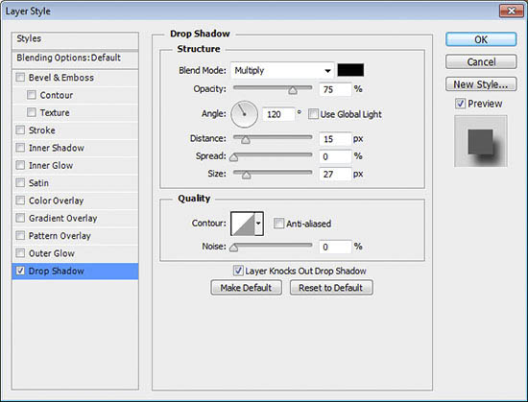Image resolution: width=528 pixels, height=402 pixels.
Task: Uncheck Layer Knocks Out Drop Shadow
Action: 238,271
